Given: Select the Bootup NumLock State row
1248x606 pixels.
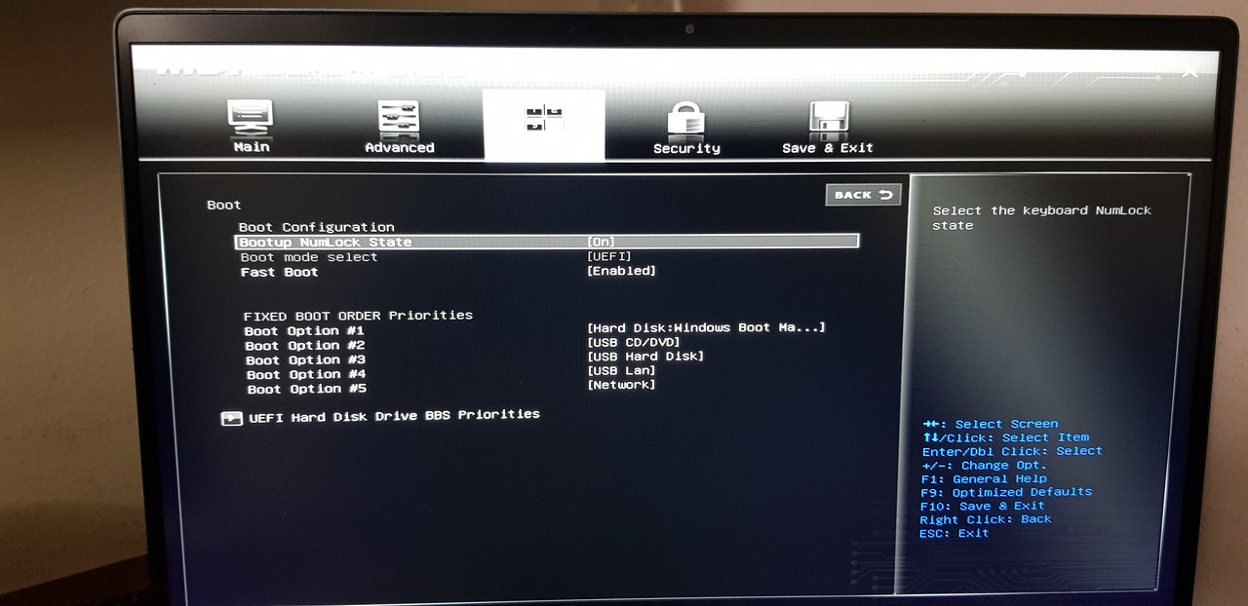Looking at the screenshot, I should click(x=547, y=242).
